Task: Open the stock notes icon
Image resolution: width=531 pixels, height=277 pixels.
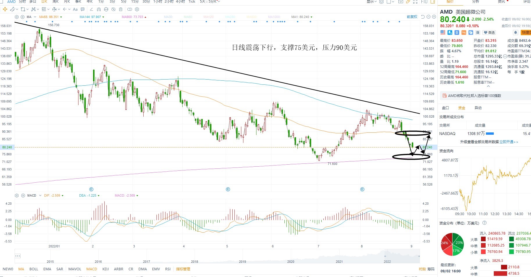Action: [478, 33]
